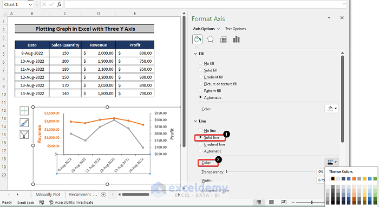
Task: Click the Profit axis title on chart
Action: click(x=172, y=134)
